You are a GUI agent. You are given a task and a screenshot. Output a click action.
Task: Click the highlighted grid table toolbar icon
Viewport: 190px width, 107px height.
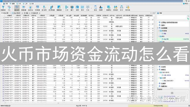pyautogui.click(x=17, y=8)
